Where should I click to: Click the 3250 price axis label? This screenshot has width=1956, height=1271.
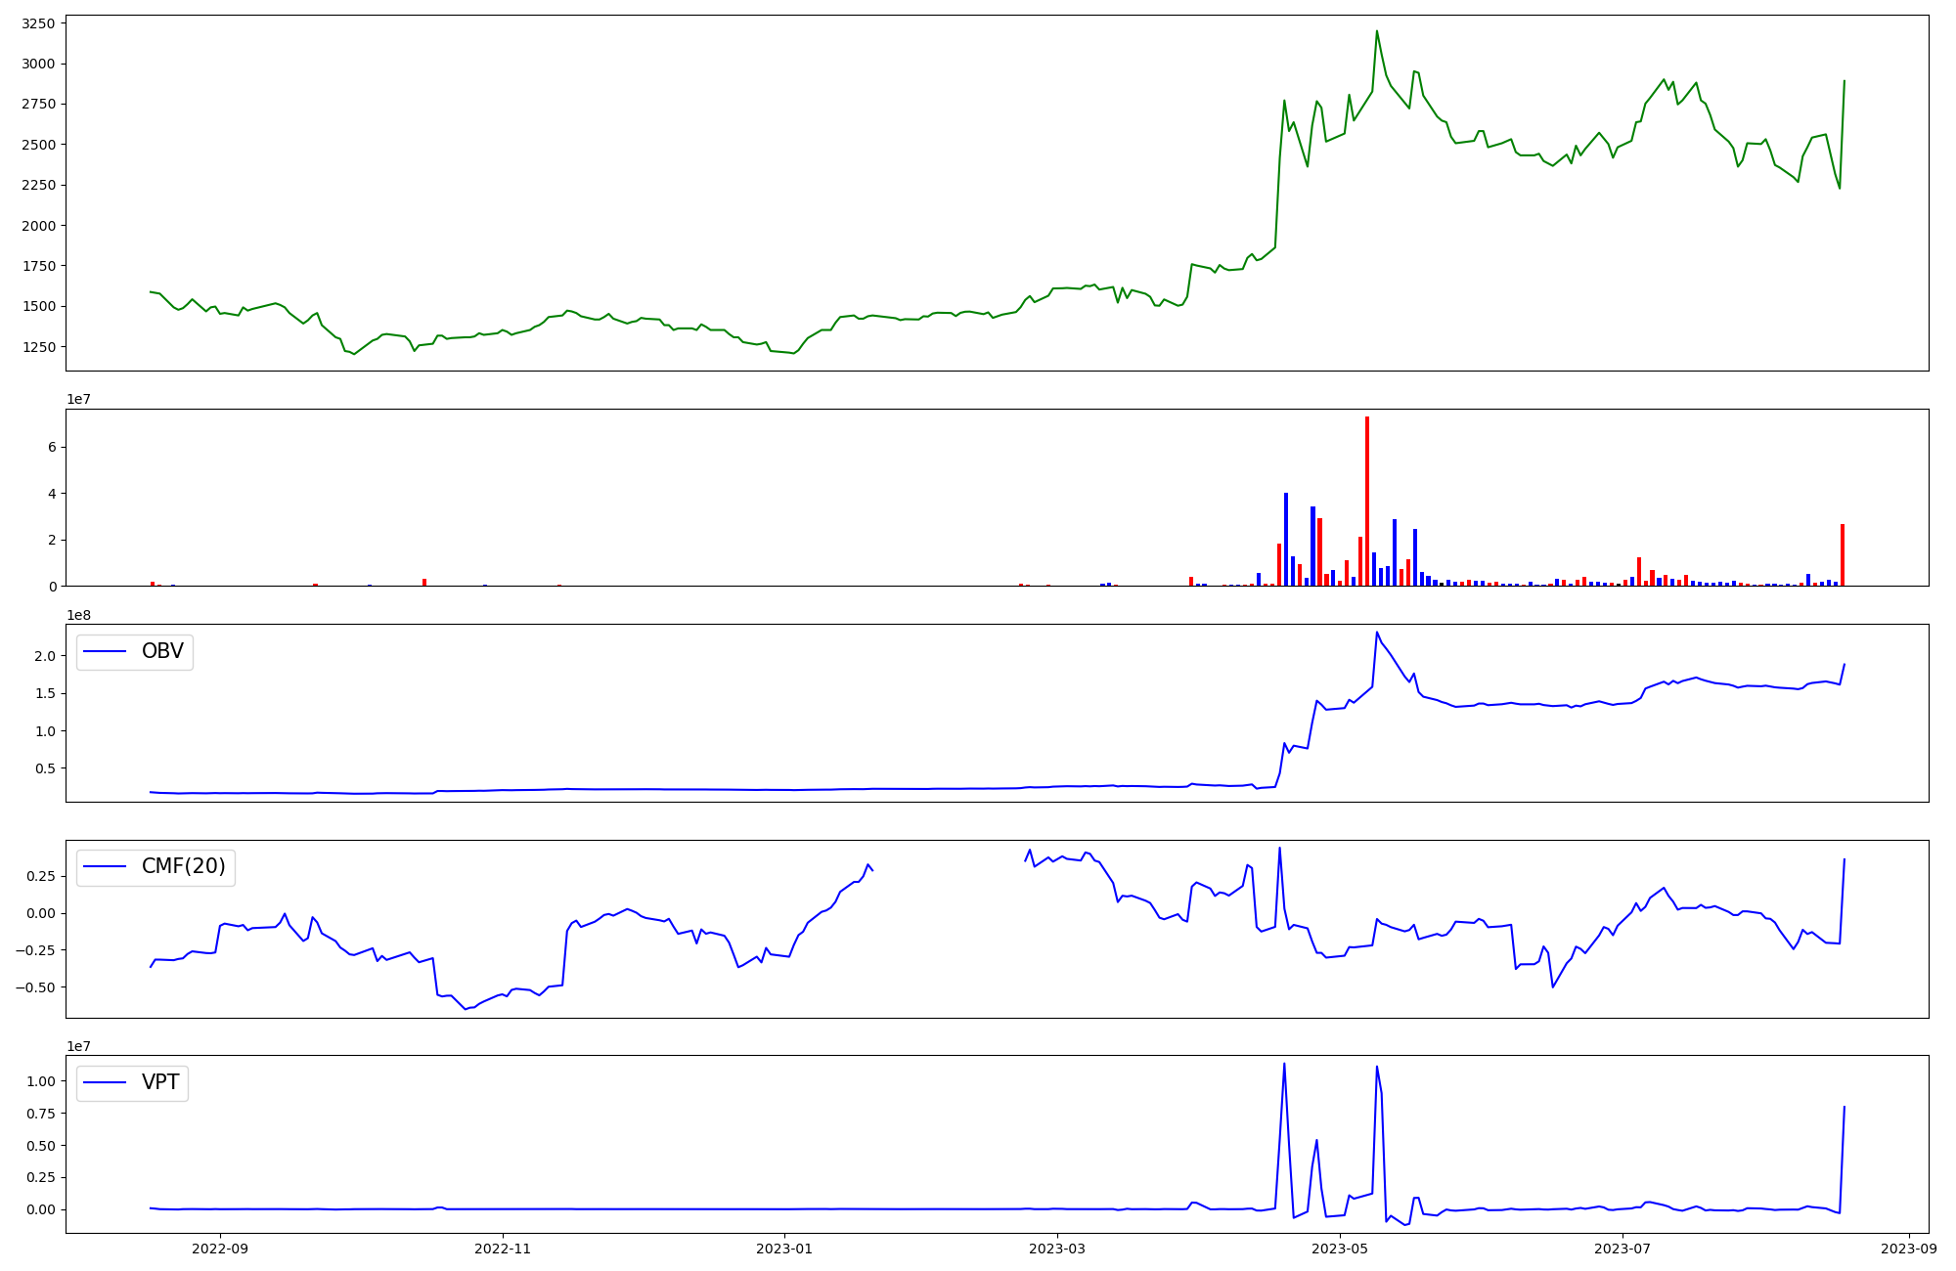[x=39, y=23]
